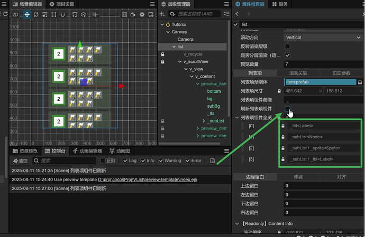The width and height of the screenshot is (365, 237).
Task: Add a new node with the plus icon
Action: pos(162,14)
